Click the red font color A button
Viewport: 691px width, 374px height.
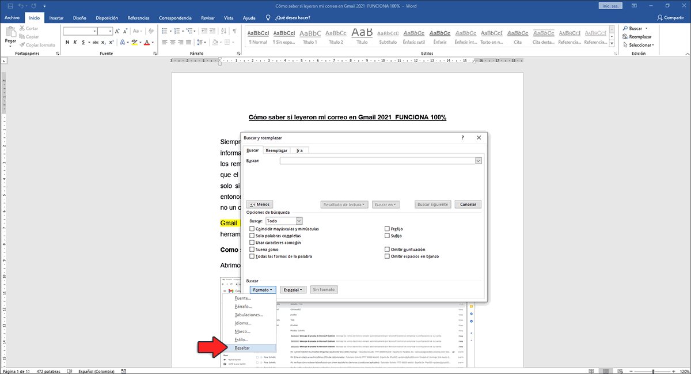[x=147, y=42]
